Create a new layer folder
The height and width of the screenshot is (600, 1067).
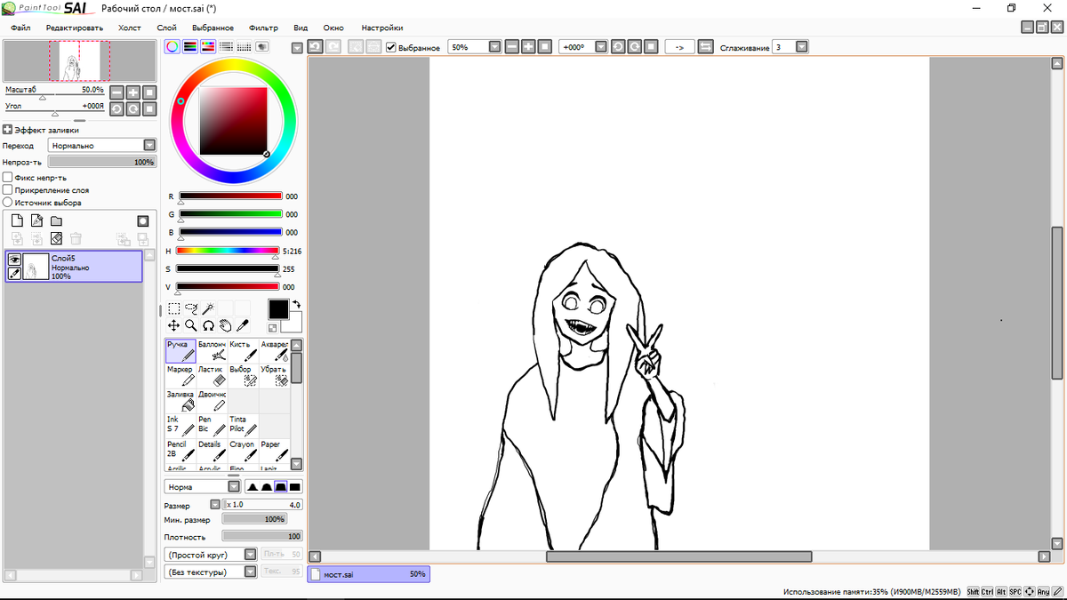pyautogui.click(x=56, y=221)
